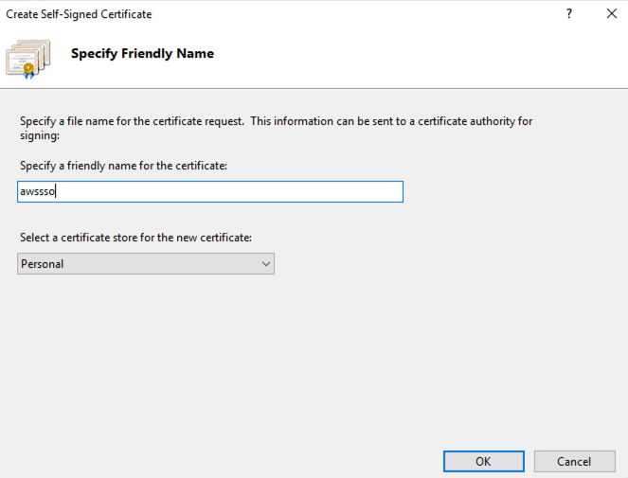
Task: Click the 'Create Self-Signed Certificate' title text
Action: click(x=79, y=14)
